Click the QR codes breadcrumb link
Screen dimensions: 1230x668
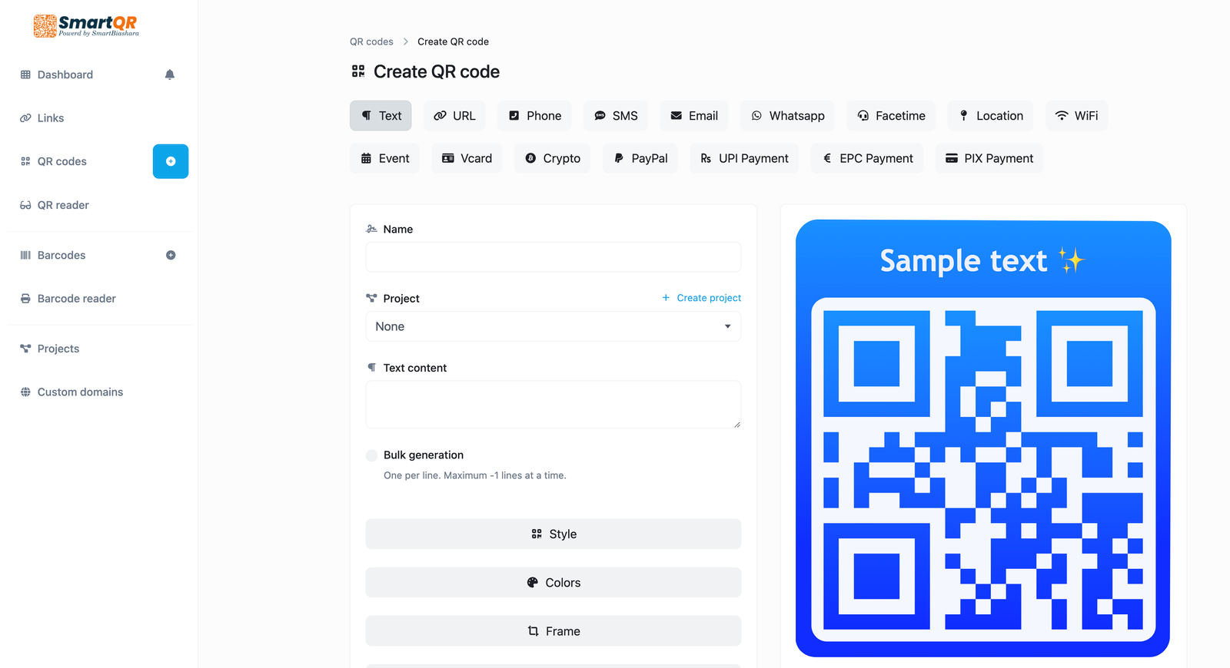point(371,41)
